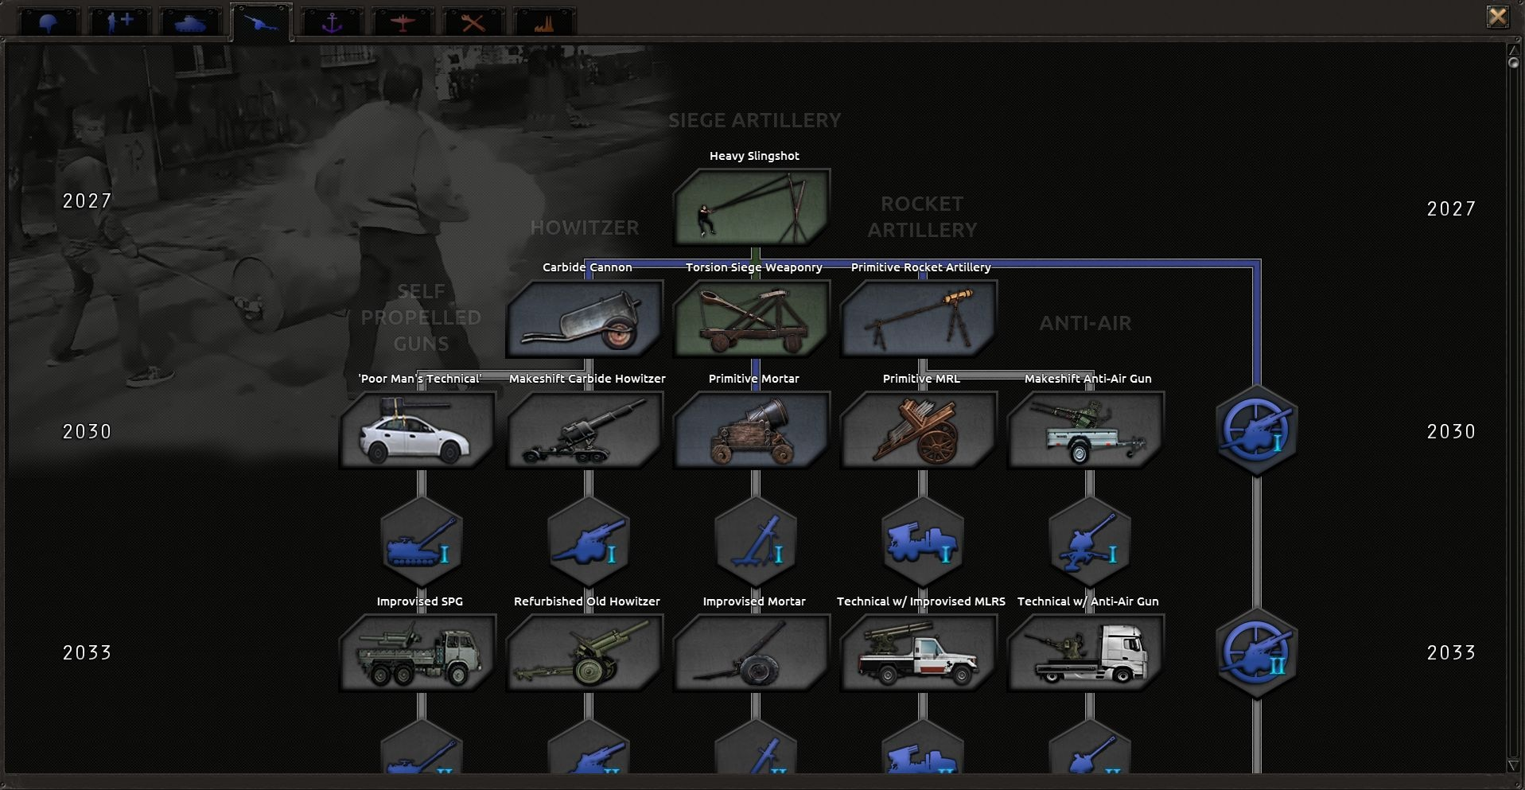Click the 2030 year label on the right
This screenshot has width=1525, height=790.
[x=1452, y=431]
